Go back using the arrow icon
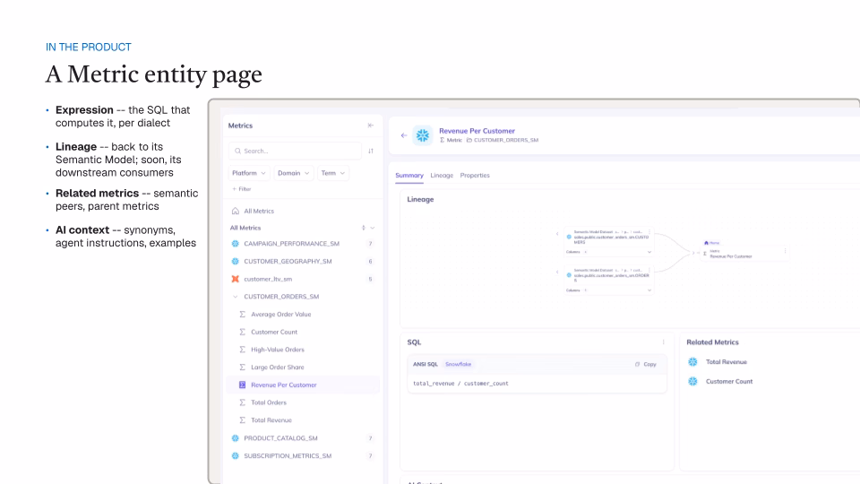The height and width of the screenshot is (484, 860). 404,135
